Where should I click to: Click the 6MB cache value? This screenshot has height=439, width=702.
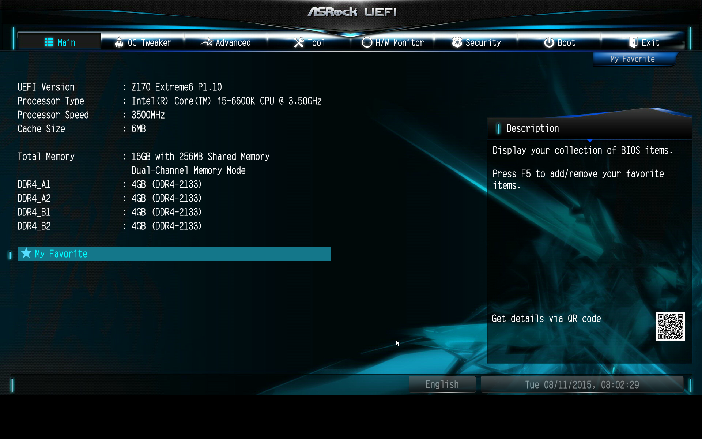click(139, 129)
